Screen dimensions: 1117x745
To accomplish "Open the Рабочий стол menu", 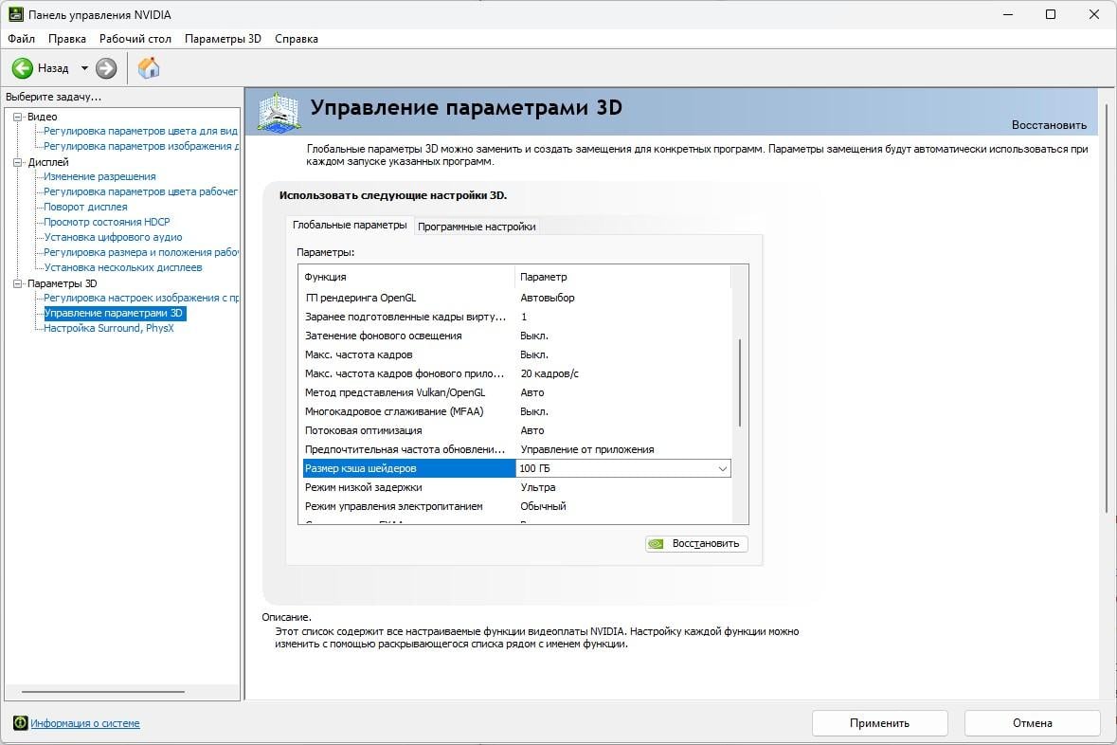I will pos(135,39).
